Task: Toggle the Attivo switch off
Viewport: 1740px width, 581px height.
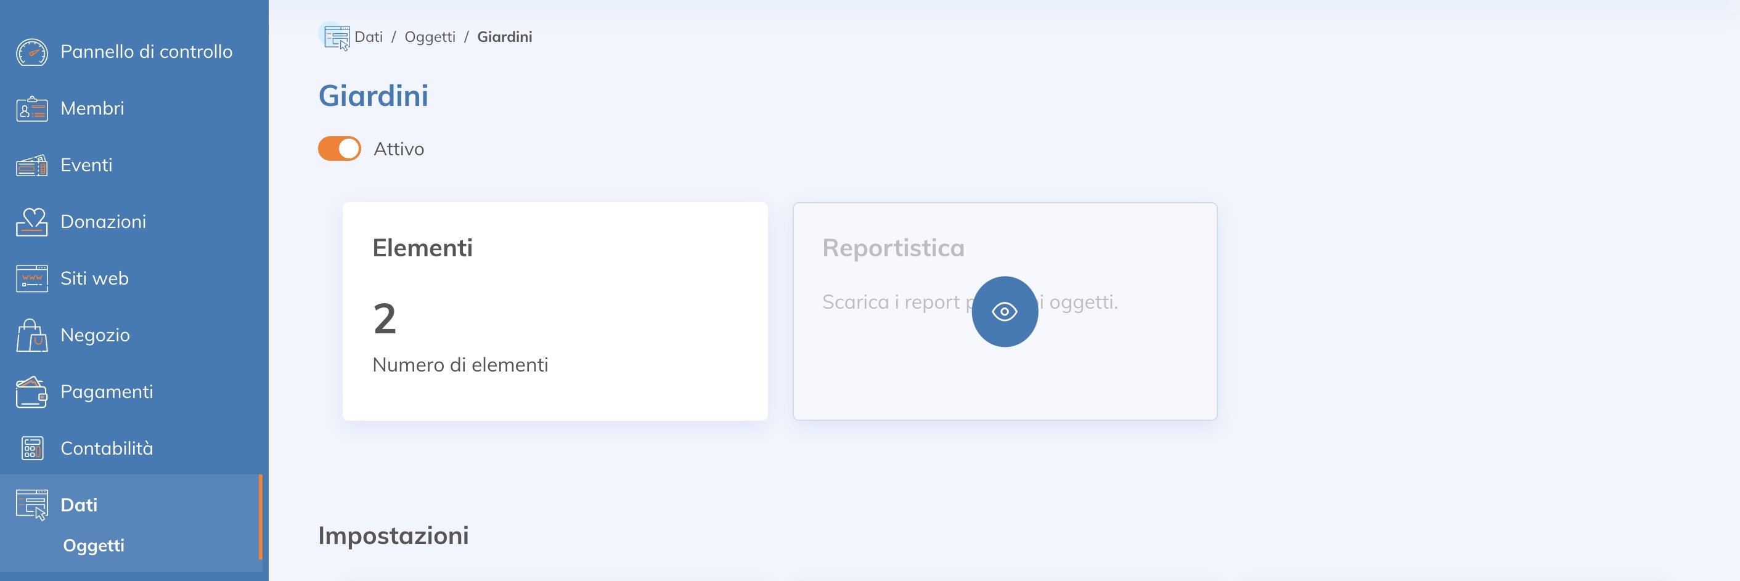Action: coord(339,148)
